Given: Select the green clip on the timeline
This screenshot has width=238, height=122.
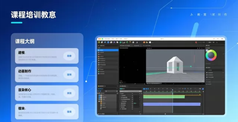Looking at the screenshot, I should 164,97.
